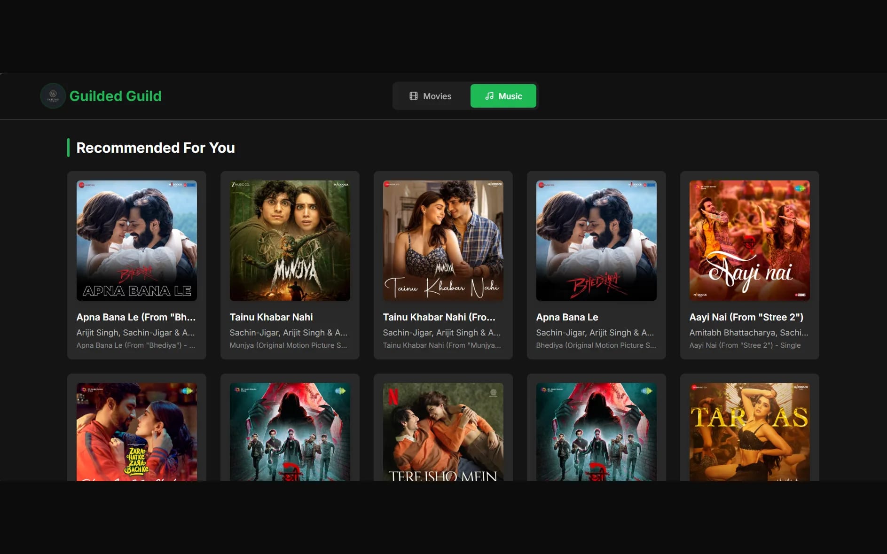Open the Munjya album cover thumbnail
Screen dimensions: 887x554
(x=290, y=241)
